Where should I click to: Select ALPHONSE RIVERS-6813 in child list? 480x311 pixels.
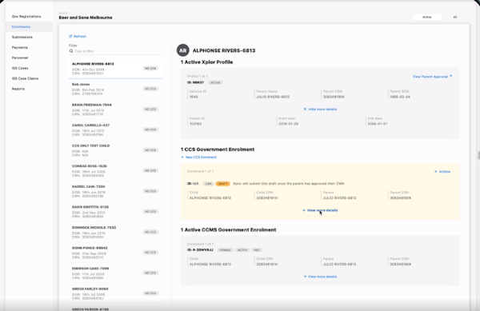tap(115, 69)
